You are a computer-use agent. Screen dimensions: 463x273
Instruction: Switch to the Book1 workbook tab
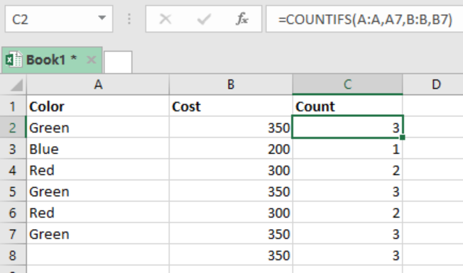click(52, 60)
